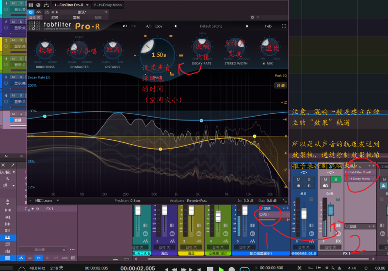Viewport: 388px width, 271px height.
Task: Mute mixer channel 6
Action: coord(299,180)
